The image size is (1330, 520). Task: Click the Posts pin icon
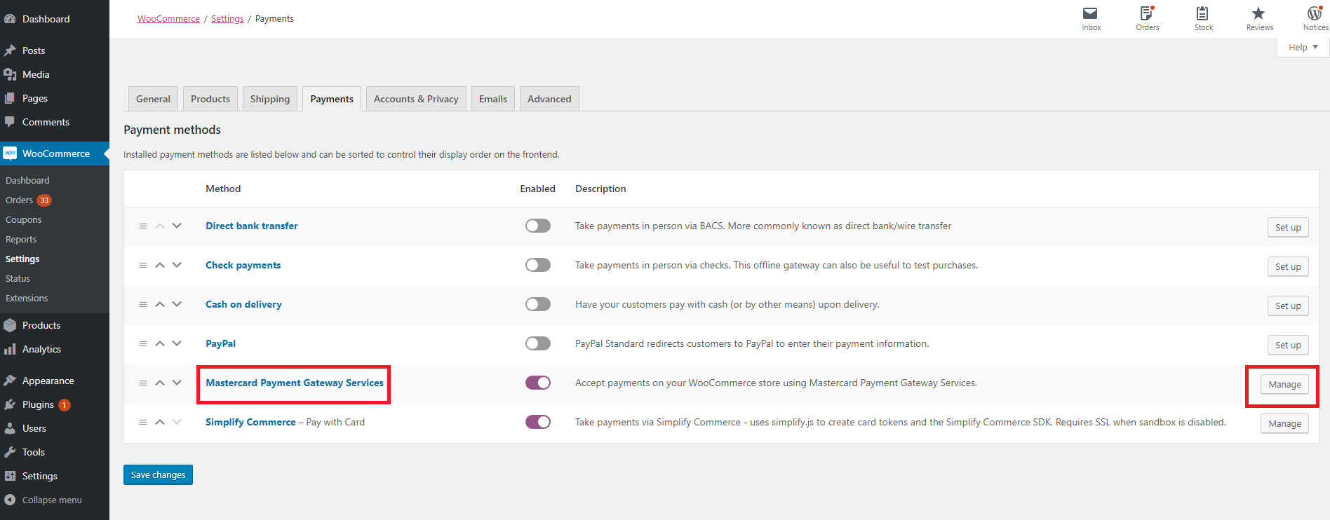[x=10, y=50]
